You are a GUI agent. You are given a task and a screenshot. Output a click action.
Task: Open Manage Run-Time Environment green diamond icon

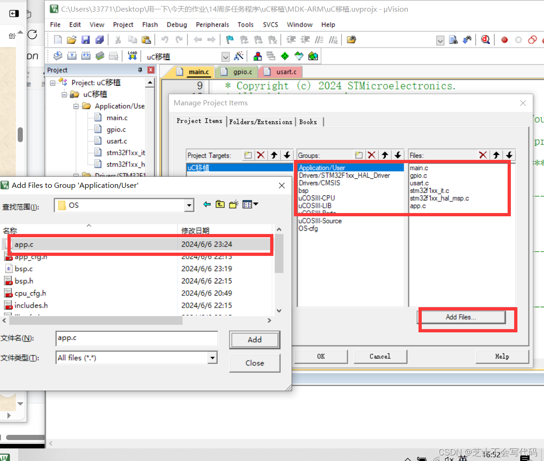coord(285,56)
